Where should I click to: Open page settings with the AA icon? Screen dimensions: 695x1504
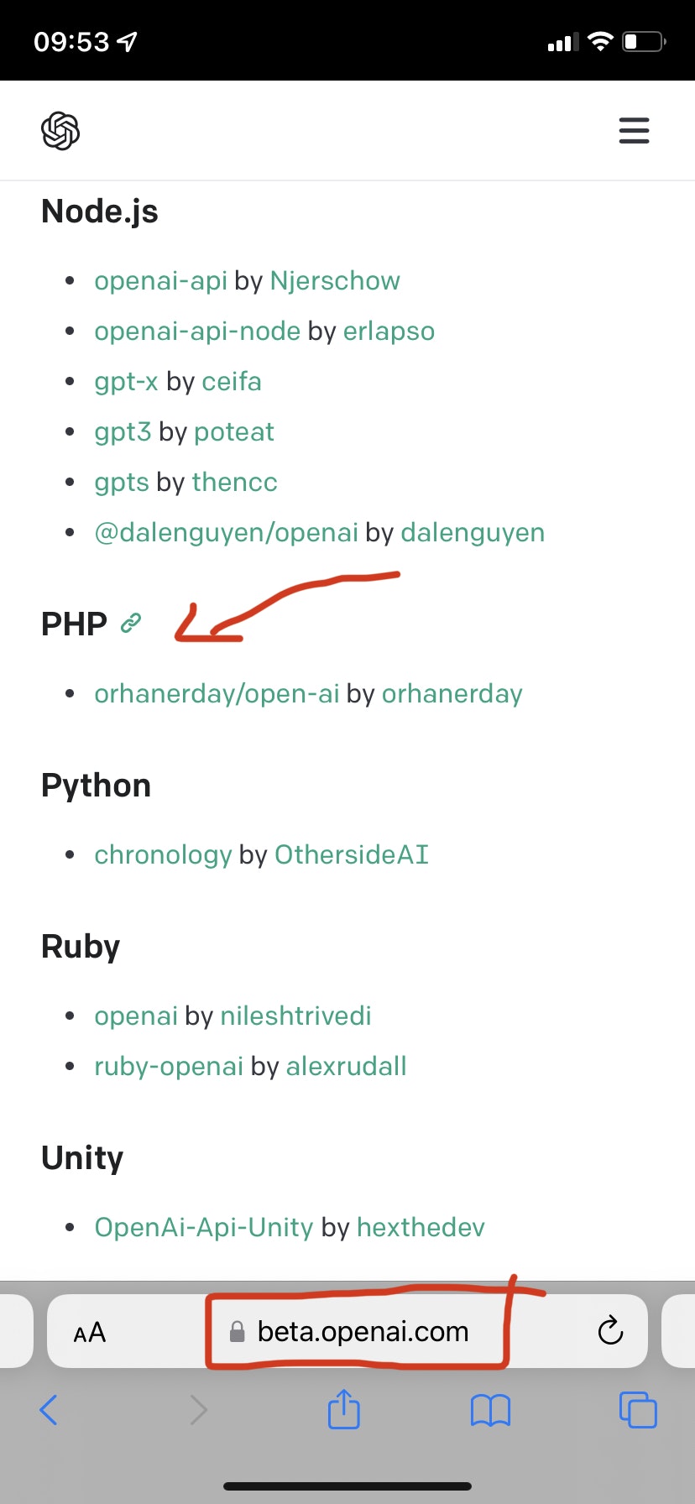(x=89, y=1331)
